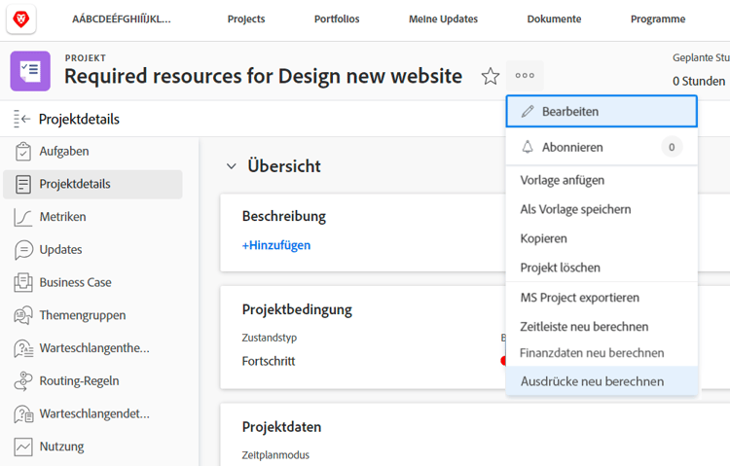Image resolution: width=730 pixels, height=466 pixels.
Task: Click the +Hinzufügen description link
Action: pos(276,245)
